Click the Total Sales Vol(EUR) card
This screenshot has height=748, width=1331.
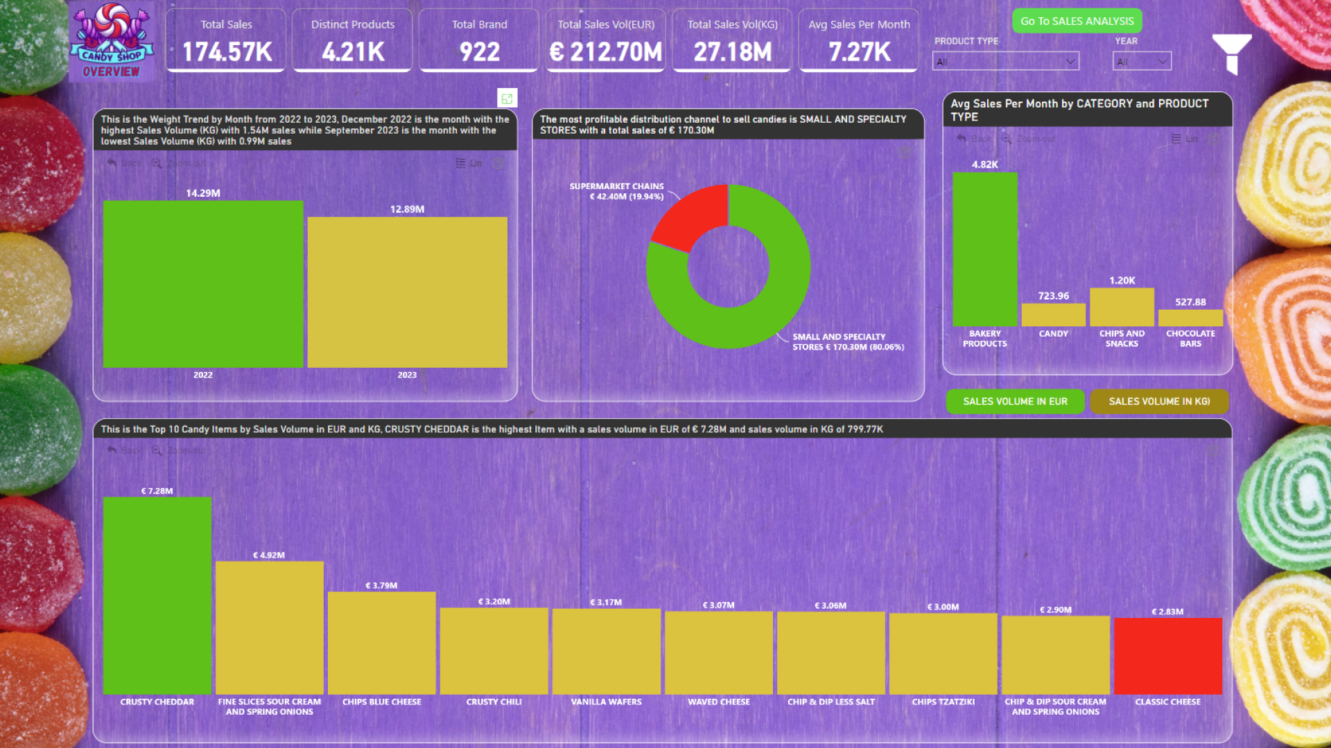pos(606,41)
